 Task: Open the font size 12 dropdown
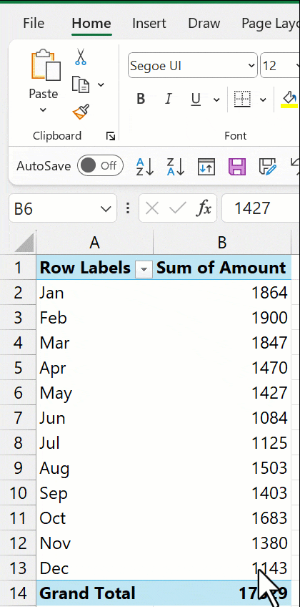(x=296, y=66)
